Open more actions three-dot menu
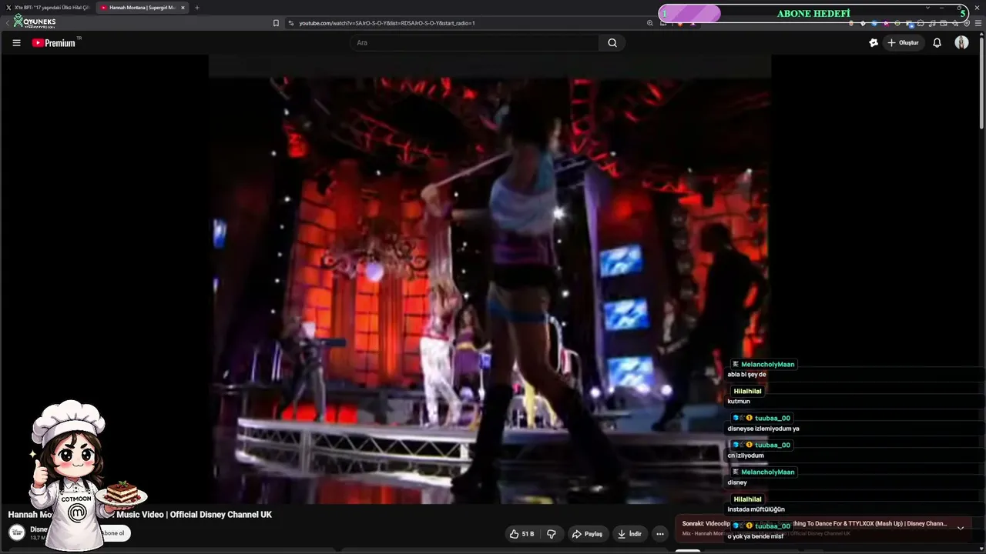The width and height of the screenshot is (986, 554). click(x=659, y=534)
